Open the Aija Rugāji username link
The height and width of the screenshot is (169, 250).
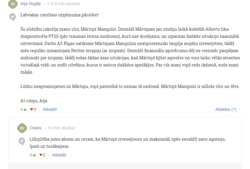[30, 4]
